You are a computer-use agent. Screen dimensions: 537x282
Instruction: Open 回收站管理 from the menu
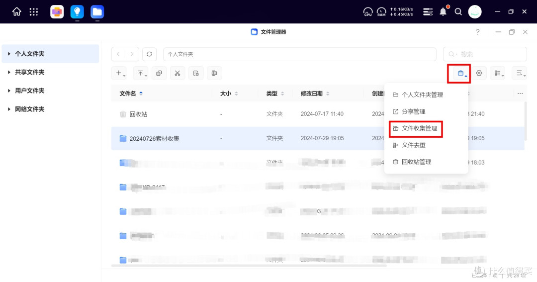point(426,162)
